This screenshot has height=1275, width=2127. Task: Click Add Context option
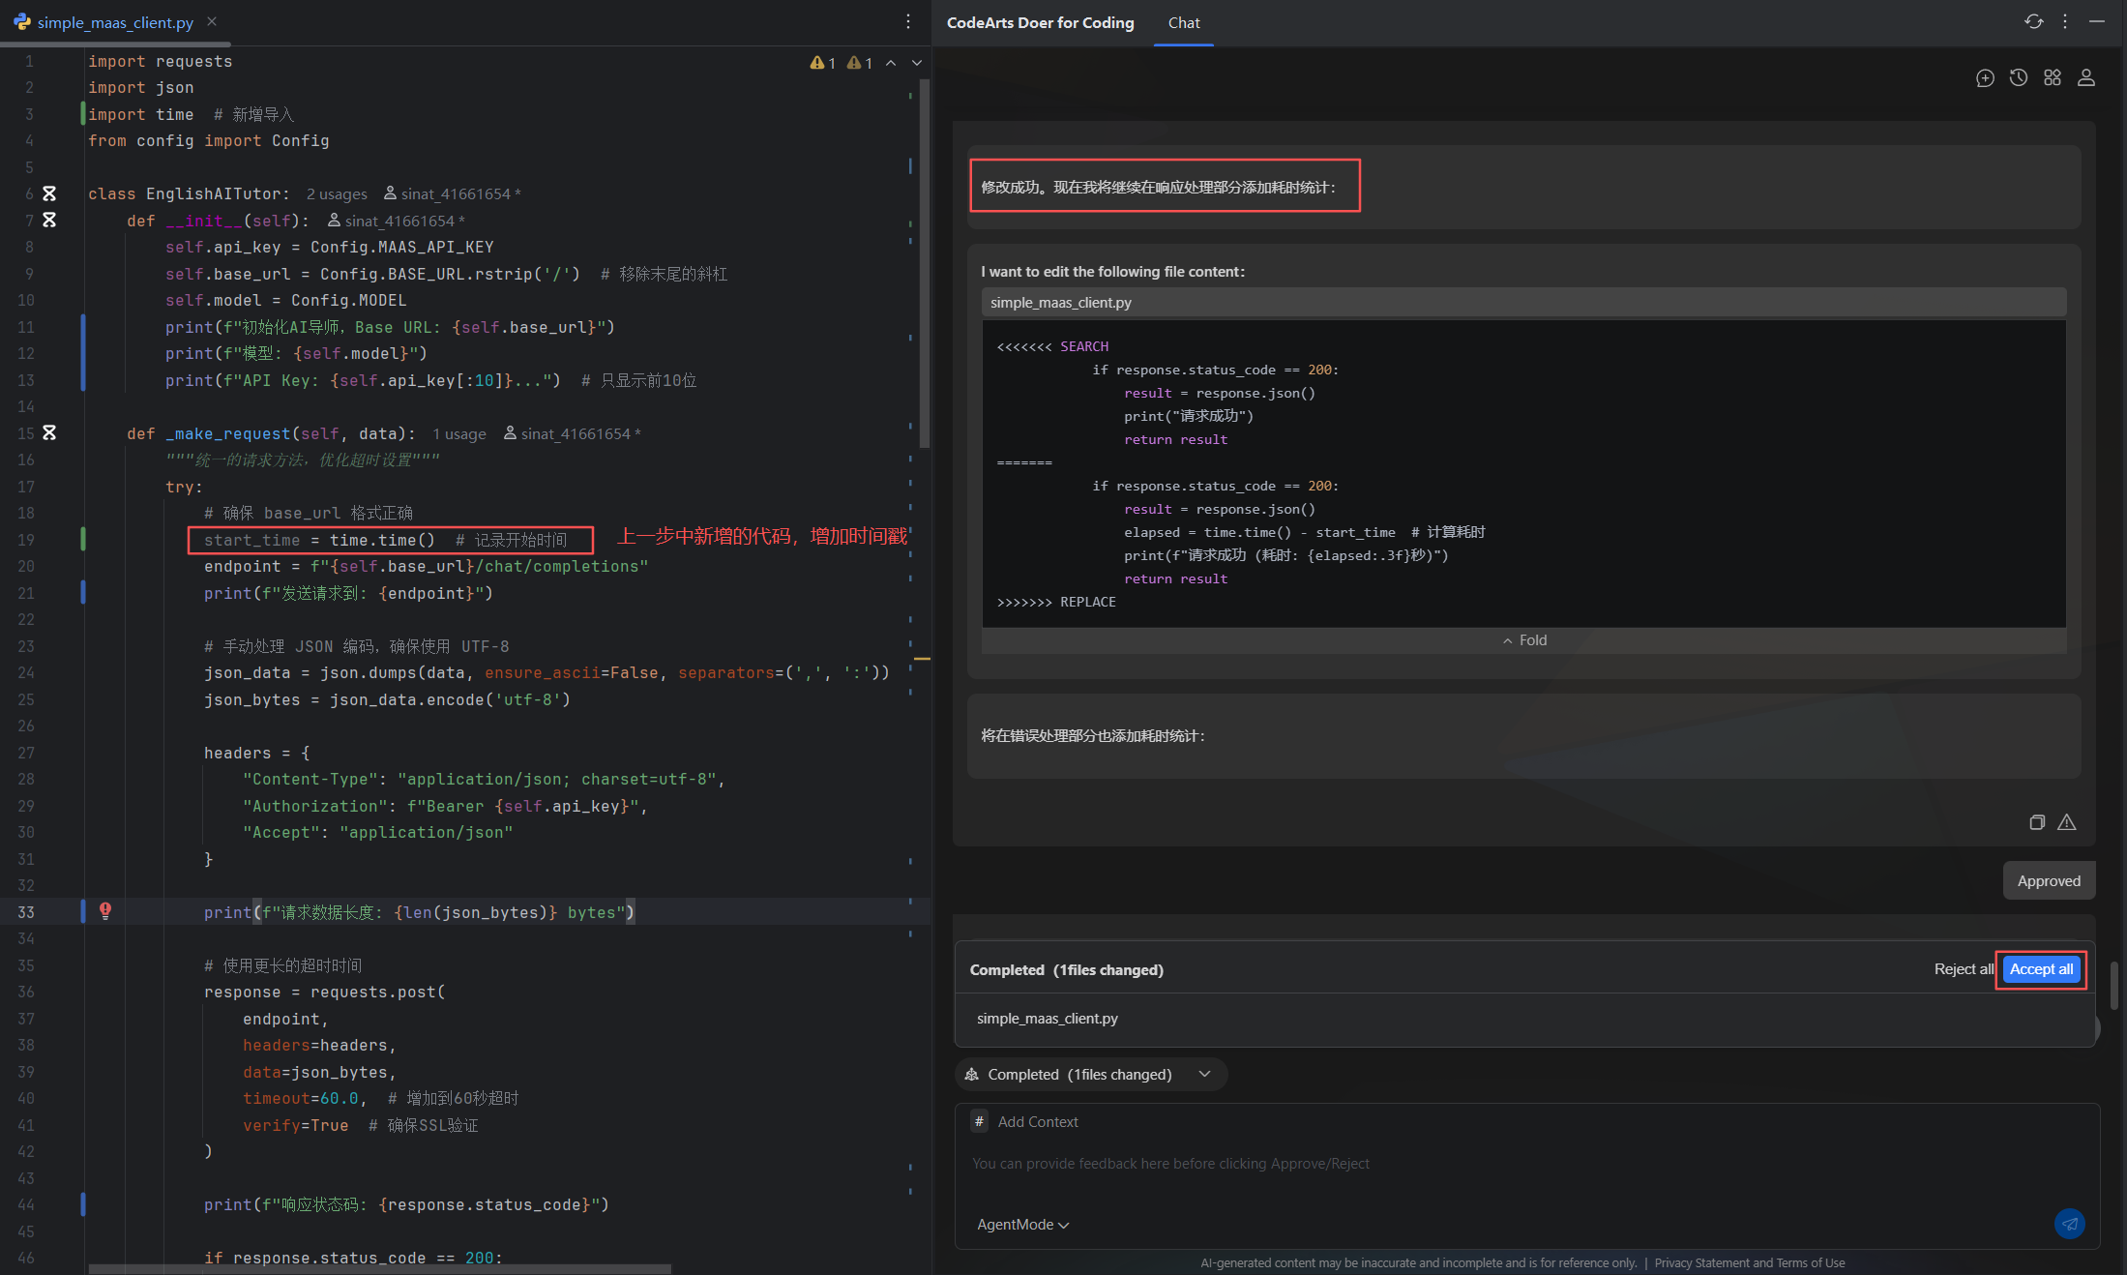pos(1037,1122)
